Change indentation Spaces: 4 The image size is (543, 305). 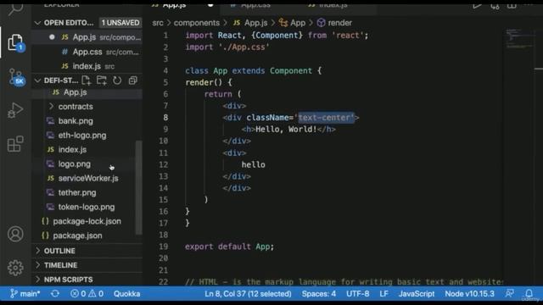319,294
